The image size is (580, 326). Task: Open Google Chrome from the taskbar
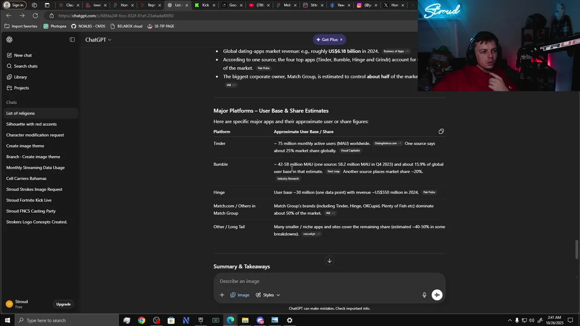(142, 321)
